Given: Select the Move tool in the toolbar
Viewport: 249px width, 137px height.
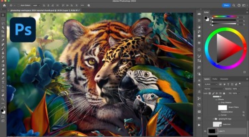Looking at the screenshot, I should point(3,15).
